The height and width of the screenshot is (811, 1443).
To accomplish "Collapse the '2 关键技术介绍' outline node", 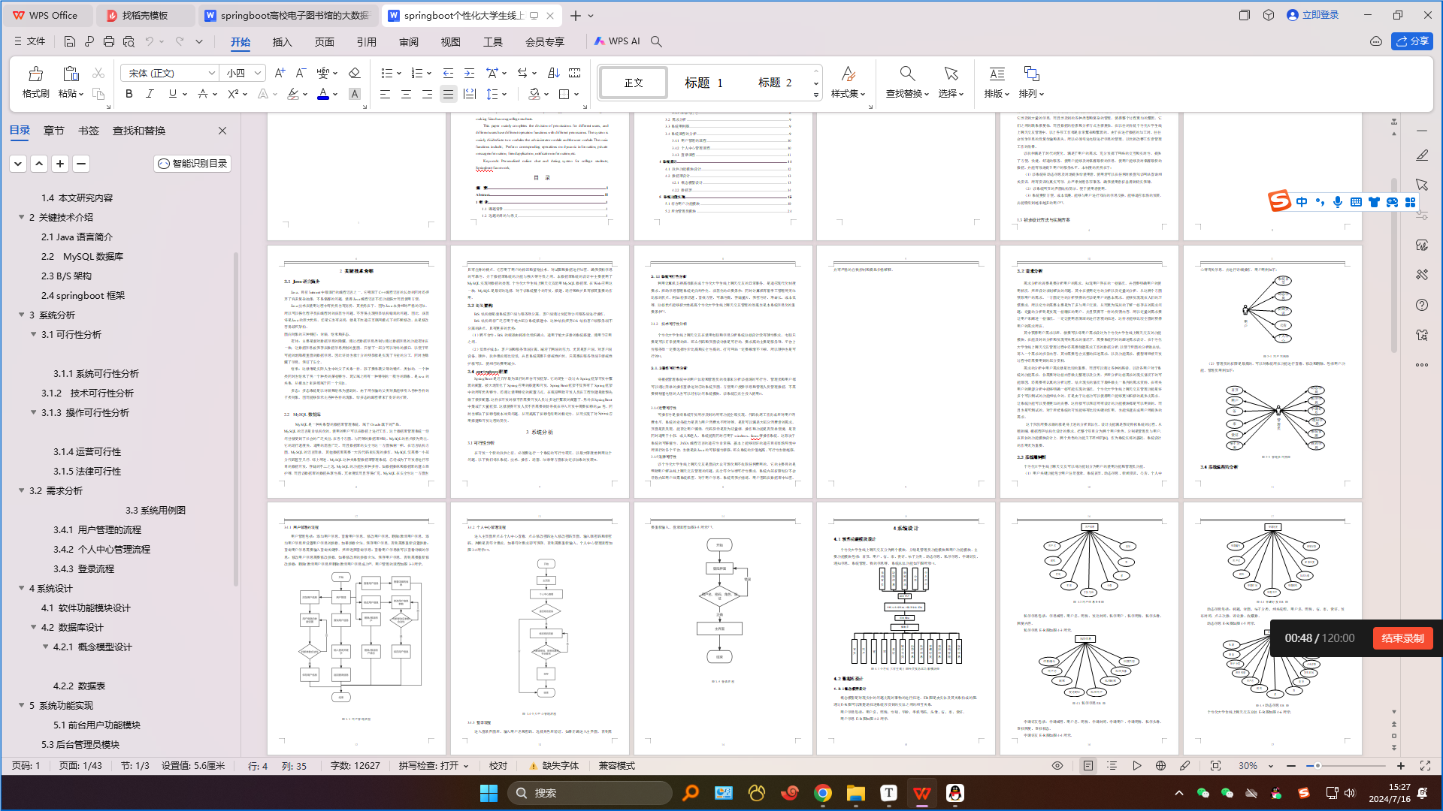I will [x=21, y=217].
